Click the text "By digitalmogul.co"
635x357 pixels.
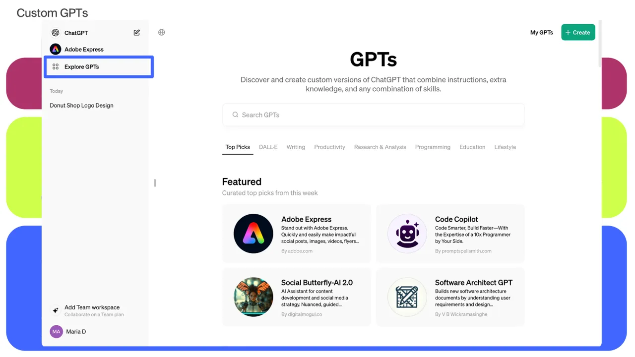302,314
